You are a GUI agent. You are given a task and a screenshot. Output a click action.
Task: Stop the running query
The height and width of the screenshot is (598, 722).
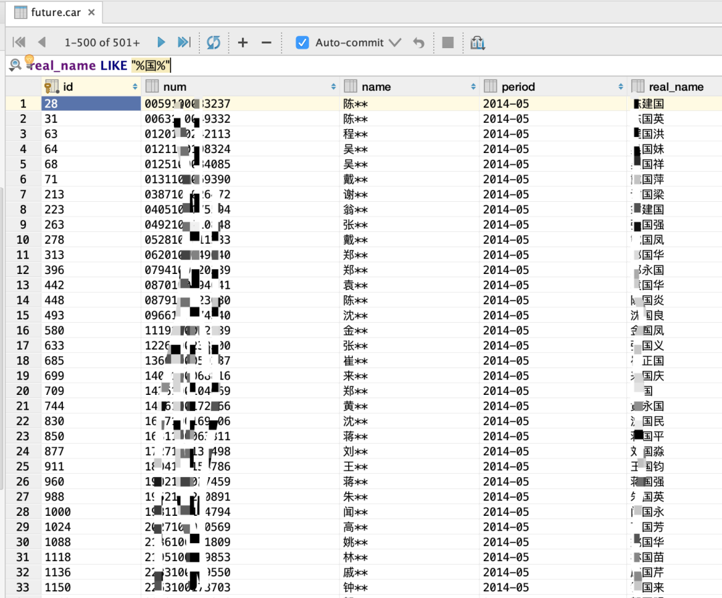(447, 42)
